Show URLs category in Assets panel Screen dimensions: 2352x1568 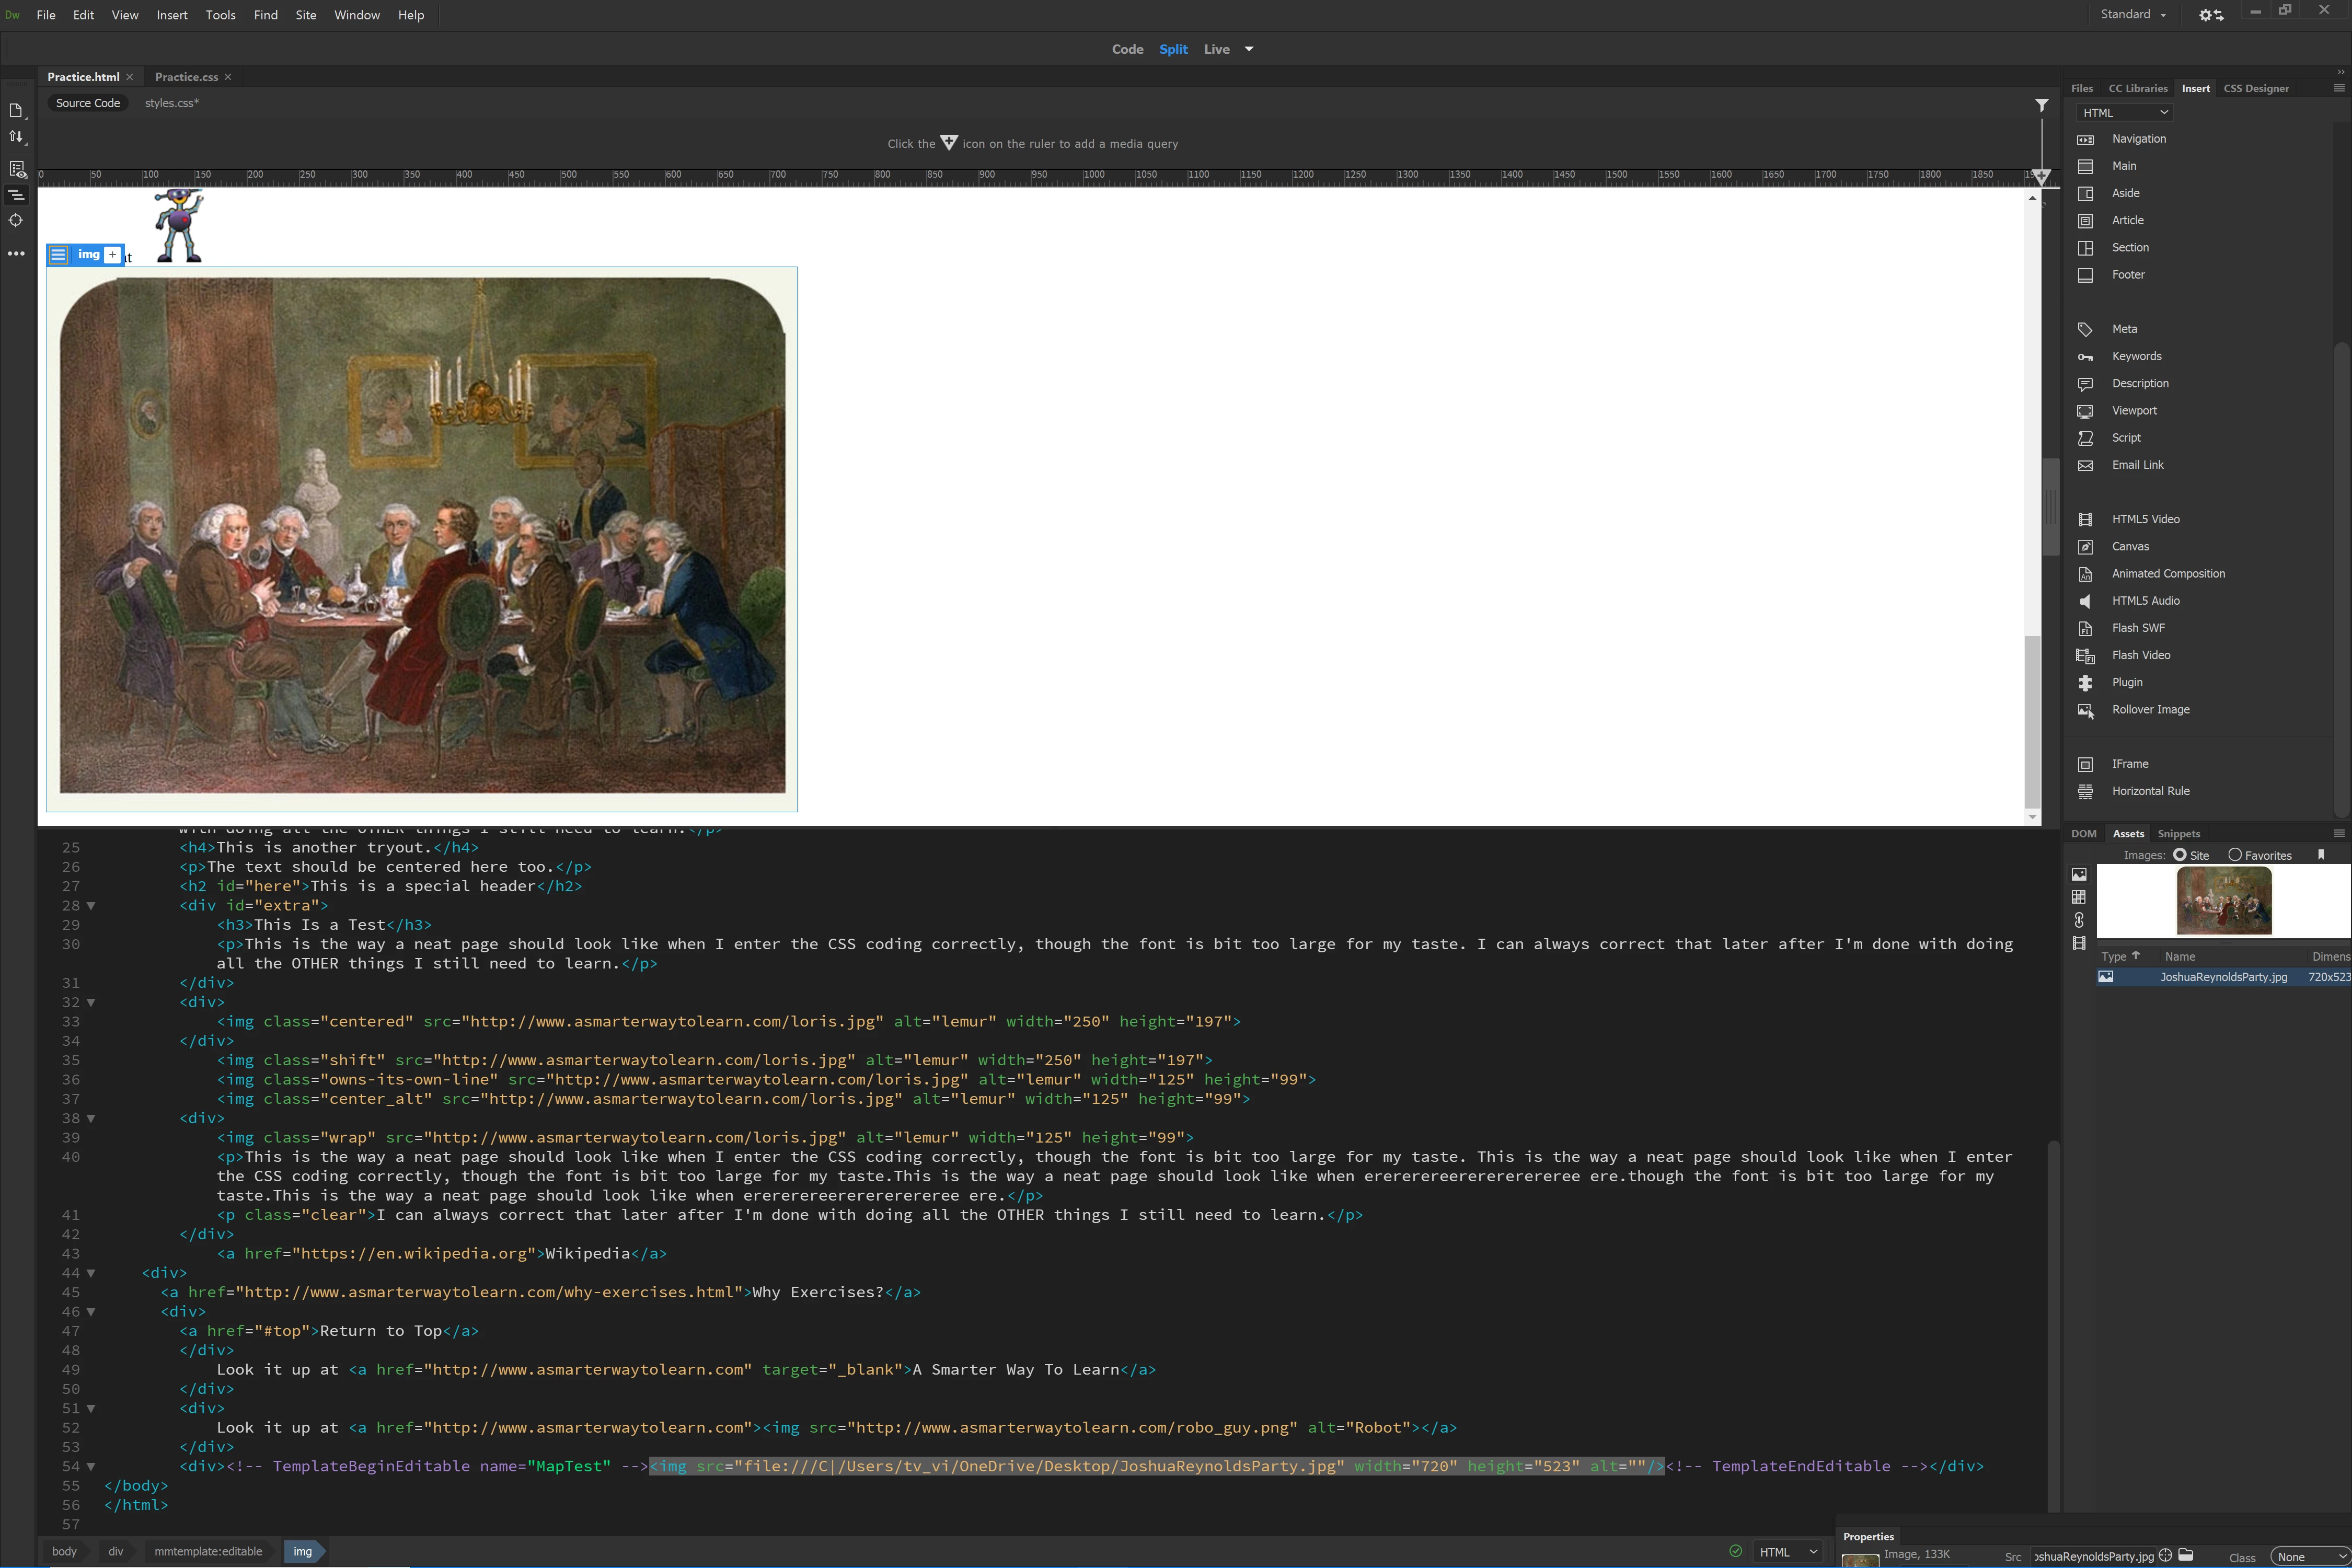tap(2079, 920)
